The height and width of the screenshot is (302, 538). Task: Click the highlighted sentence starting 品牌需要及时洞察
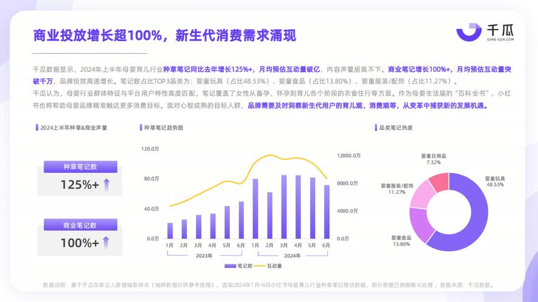click(x=368, y=106)
